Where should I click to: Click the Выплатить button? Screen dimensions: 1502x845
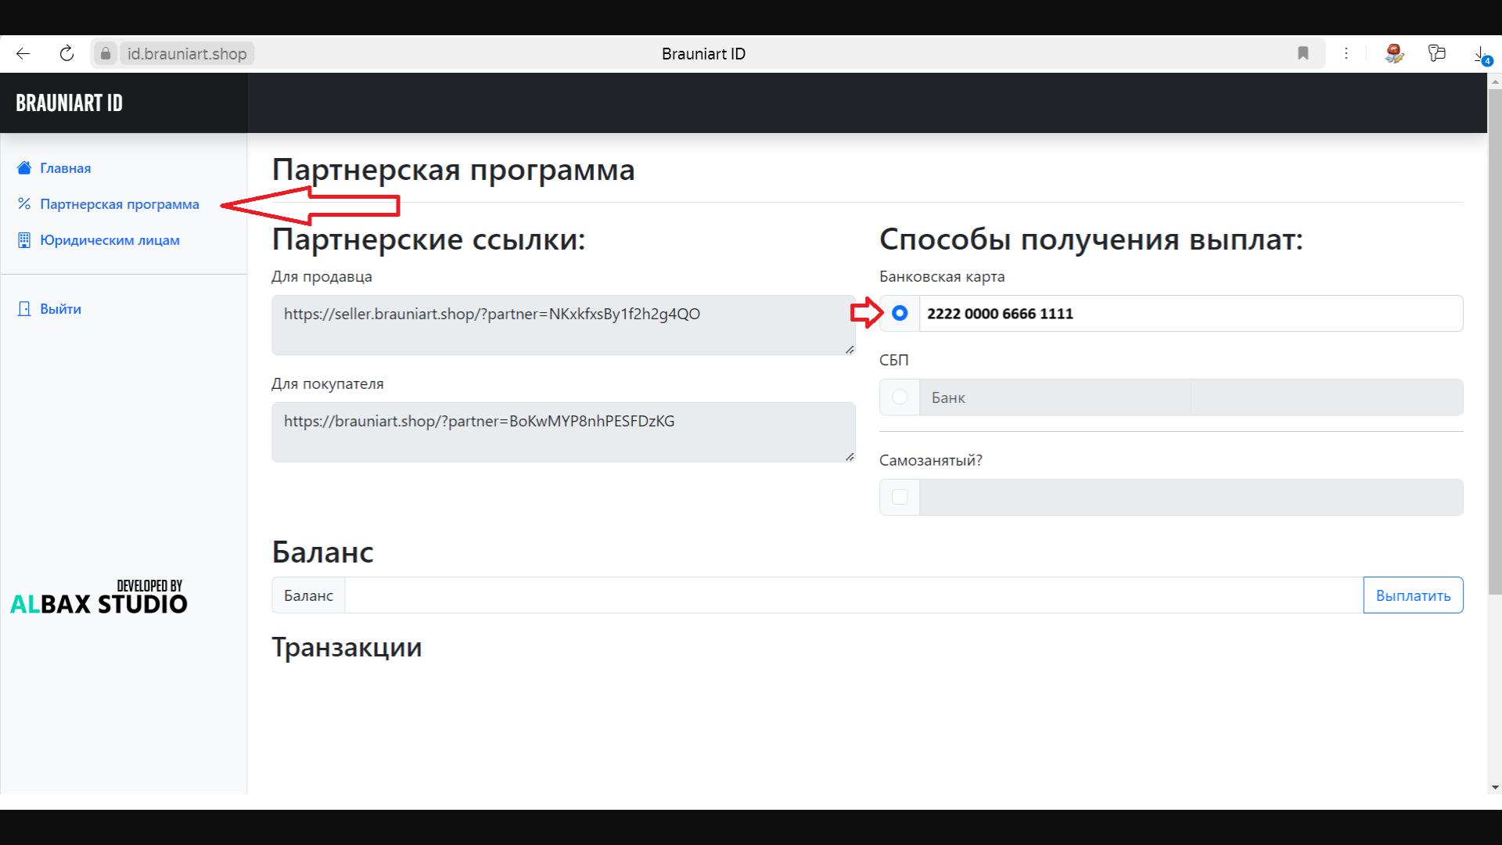point(1413,595)
